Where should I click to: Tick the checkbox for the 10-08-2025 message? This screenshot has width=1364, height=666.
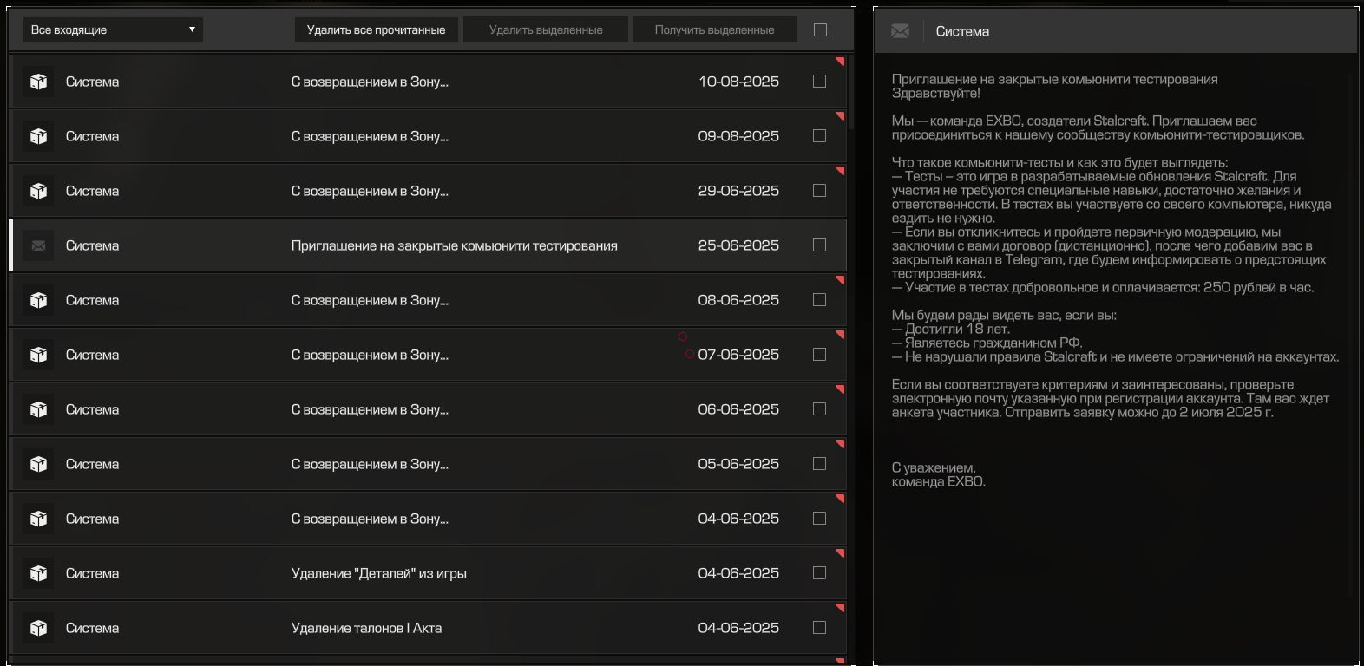[x=819, y=81]
